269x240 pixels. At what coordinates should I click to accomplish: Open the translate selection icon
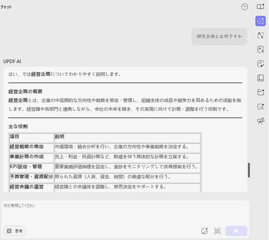point(261,35)
